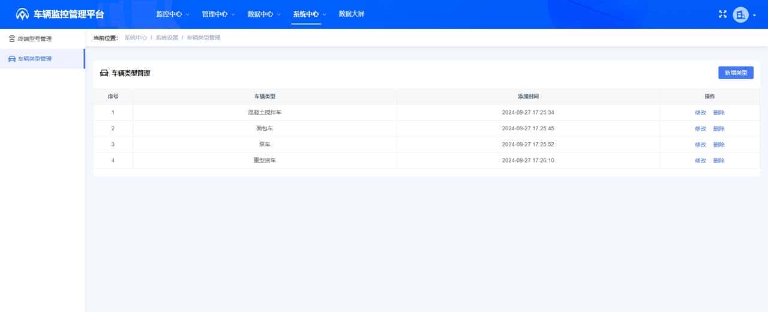Open the account dropdown arrow

pos(754,15)
